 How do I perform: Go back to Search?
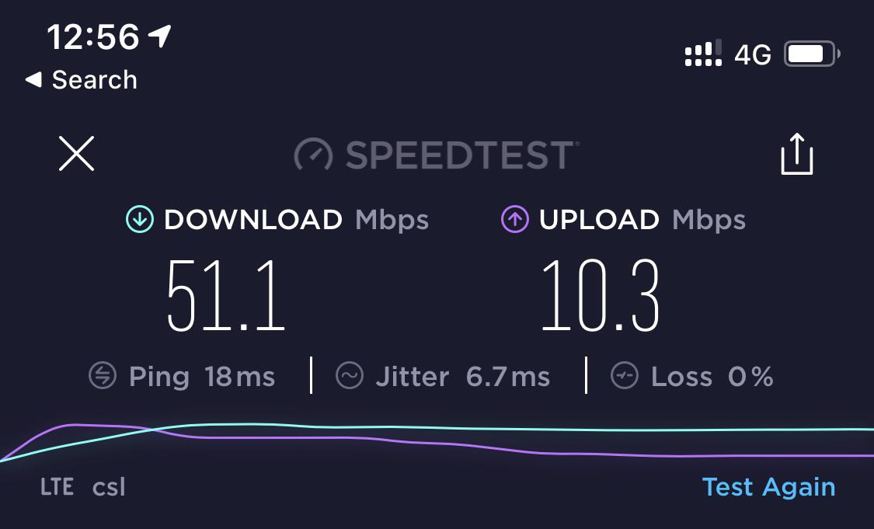pos(82,80)
